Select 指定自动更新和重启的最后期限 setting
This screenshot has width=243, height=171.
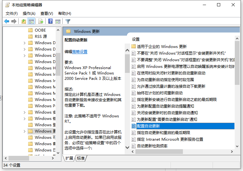(164, 133)
